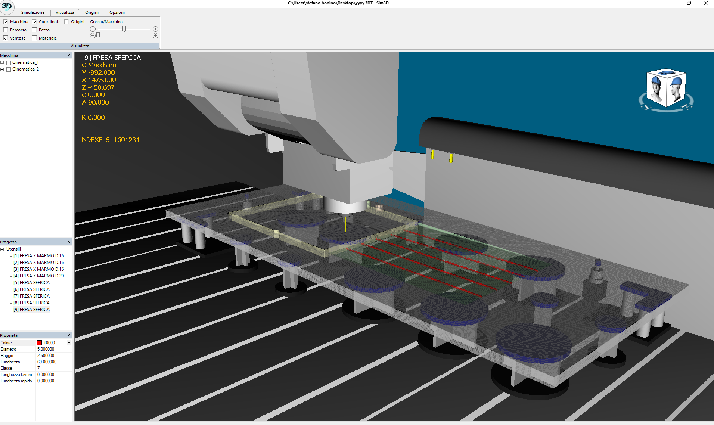Collapse the Utensili tree node
This screenshot has height=425, width=714.
tap(2, 249)
